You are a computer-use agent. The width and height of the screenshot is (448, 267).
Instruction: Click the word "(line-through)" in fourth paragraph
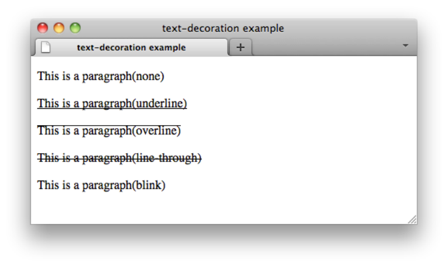[x=167, y=158]
